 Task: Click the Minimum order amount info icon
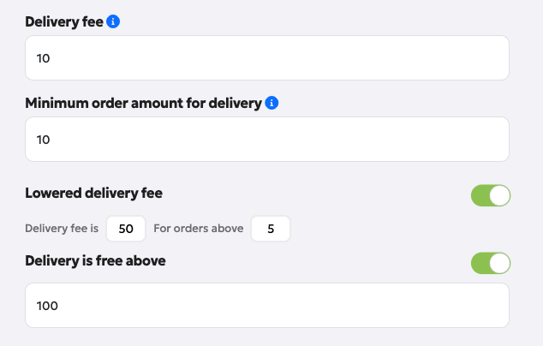coord(271,104)
